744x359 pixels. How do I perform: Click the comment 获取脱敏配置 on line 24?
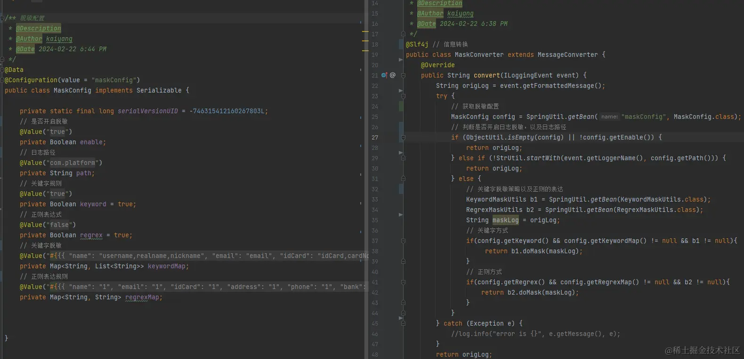coord(475,106)
